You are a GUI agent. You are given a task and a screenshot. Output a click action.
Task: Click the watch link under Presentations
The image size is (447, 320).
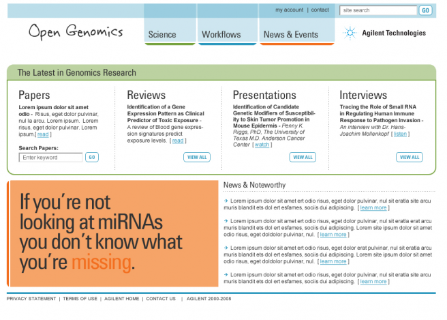(262, 145)
